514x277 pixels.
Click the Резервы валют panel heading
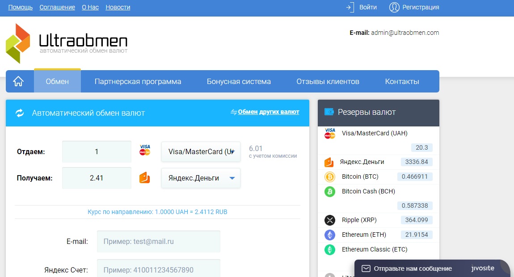click(367, 112)
